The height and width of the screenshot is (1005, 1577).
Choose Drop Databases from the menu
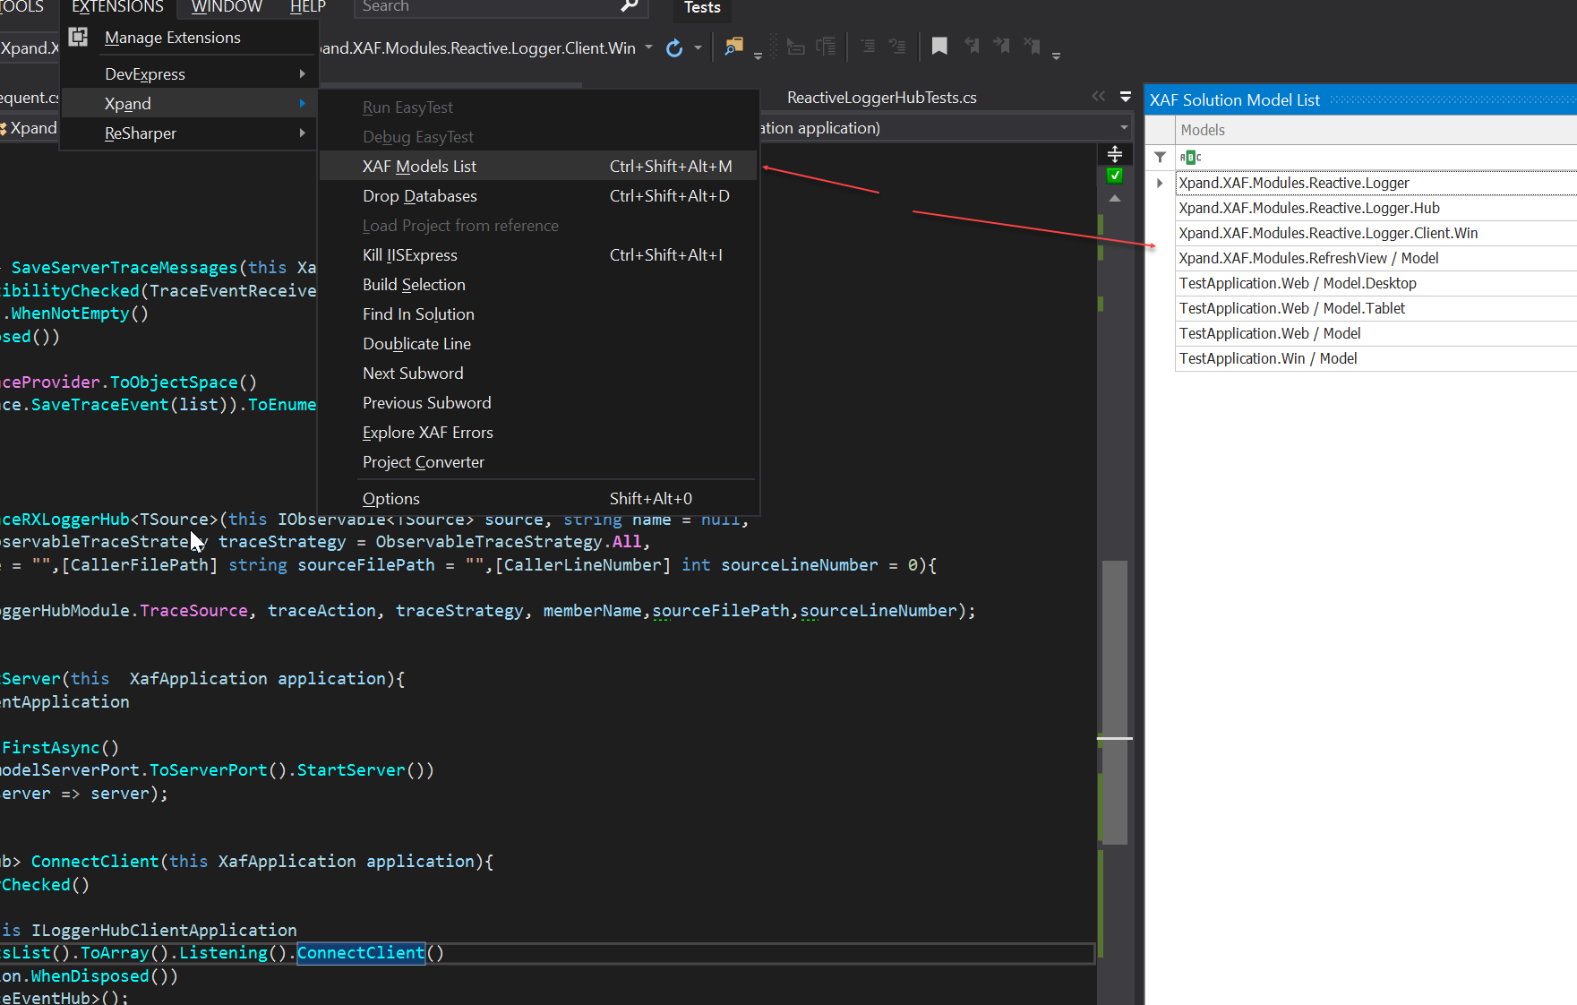pyautogui.click(x=419, y=195)
